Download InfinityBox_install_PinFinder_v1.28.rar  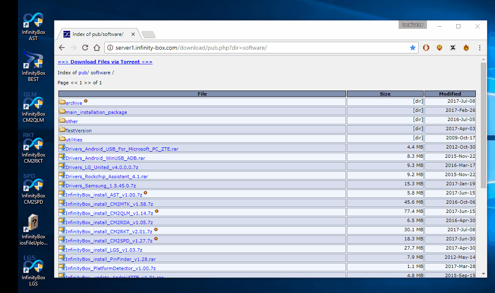tap(111, 259)
